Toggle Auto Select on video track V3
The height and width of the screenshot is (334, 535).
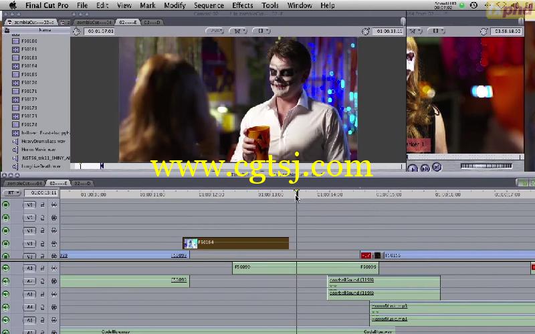click(x=54, y=244)
